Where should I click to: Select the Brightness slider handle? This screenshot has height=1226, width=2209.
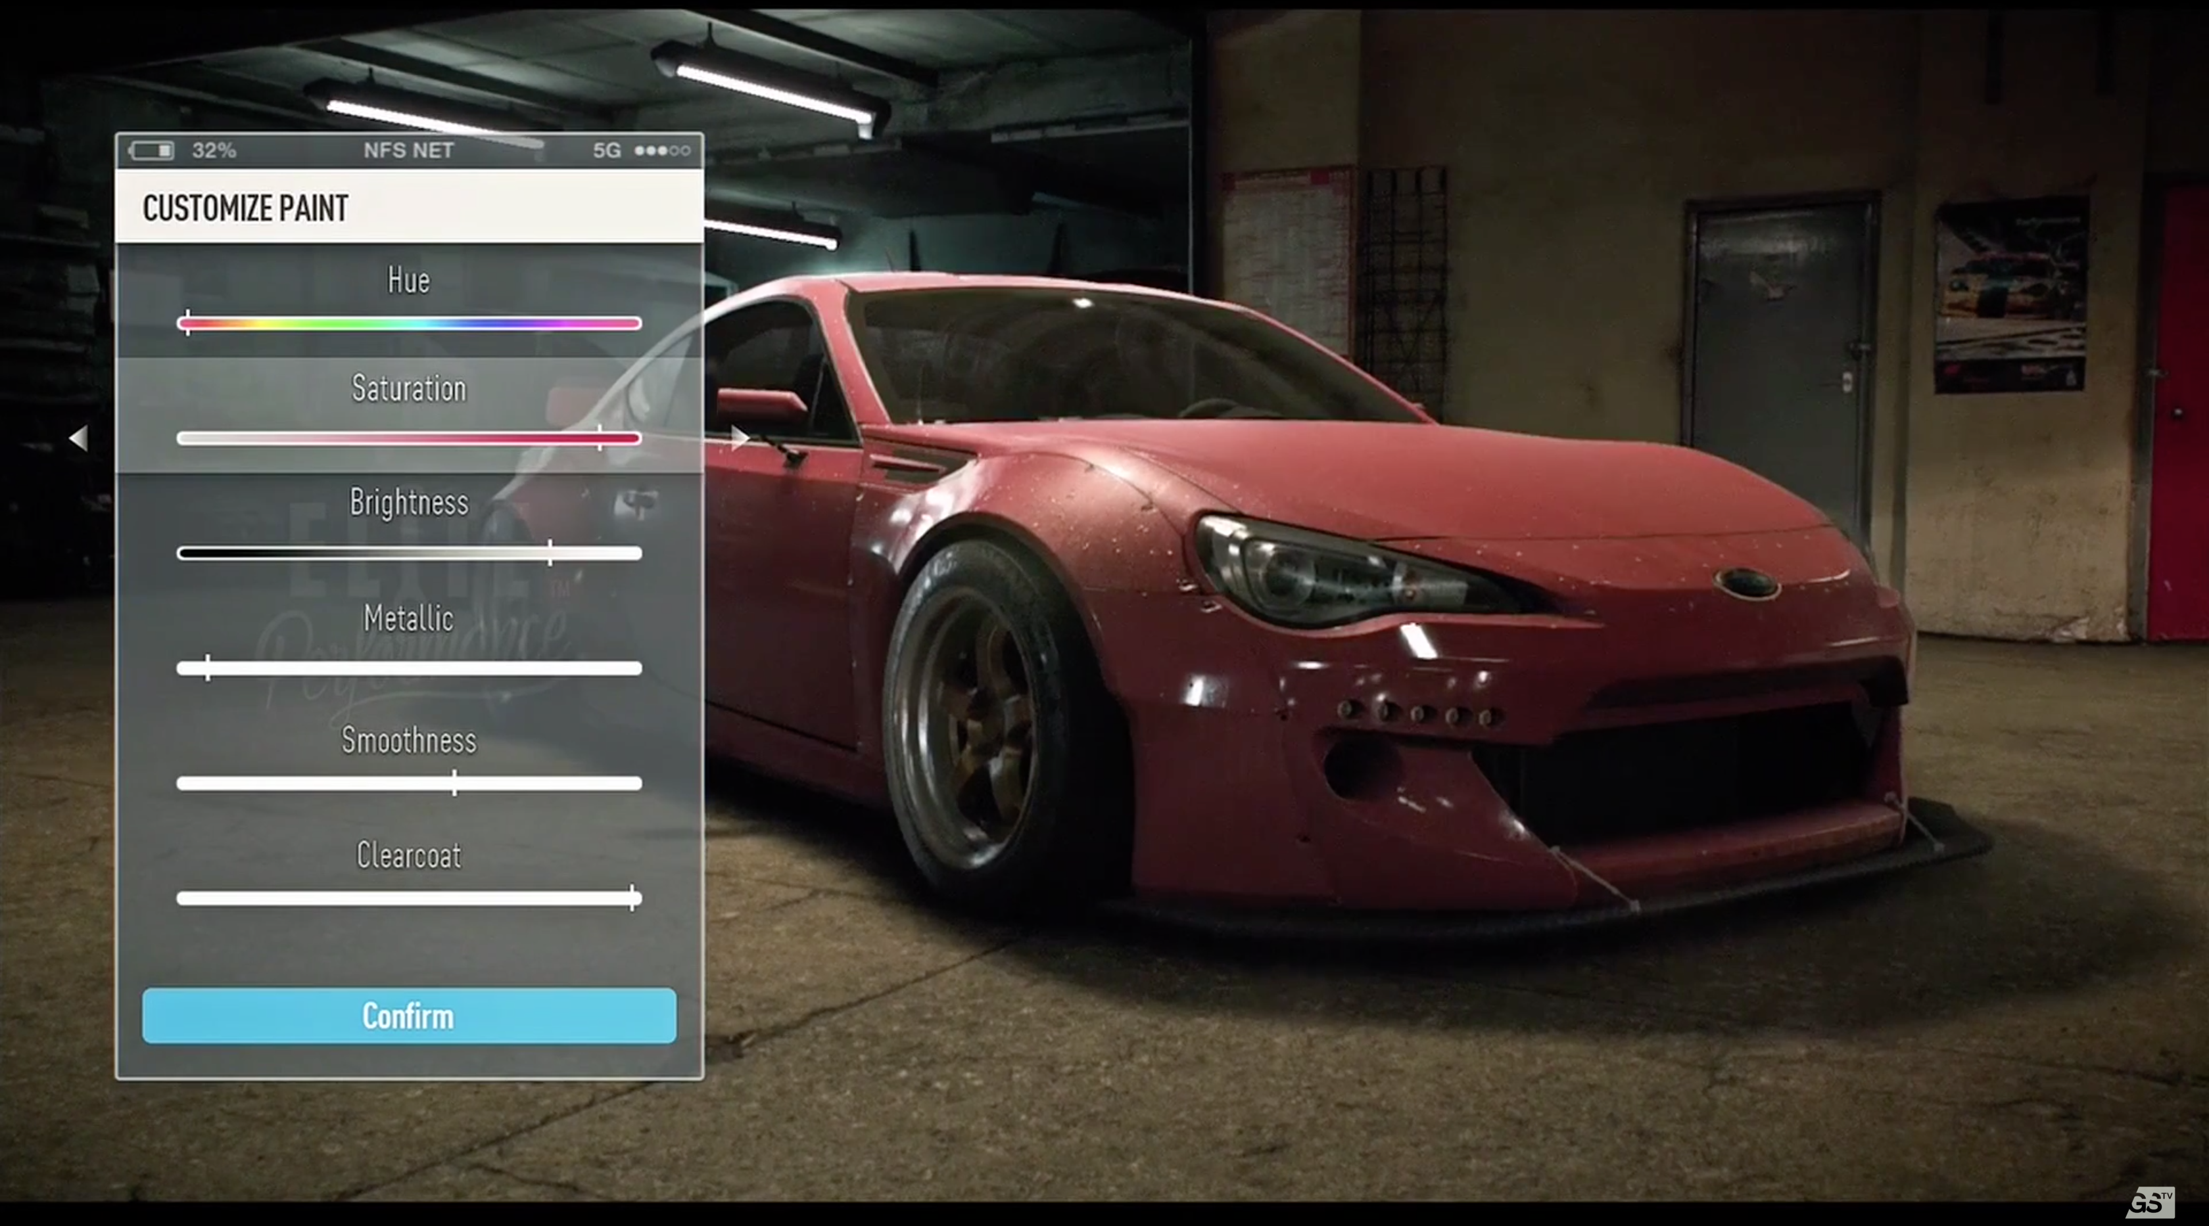[550, 553]
